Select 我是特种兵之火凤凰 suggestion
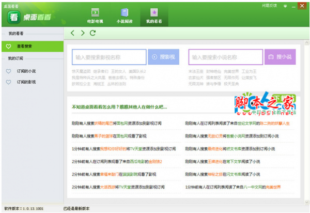 point(88,78)
